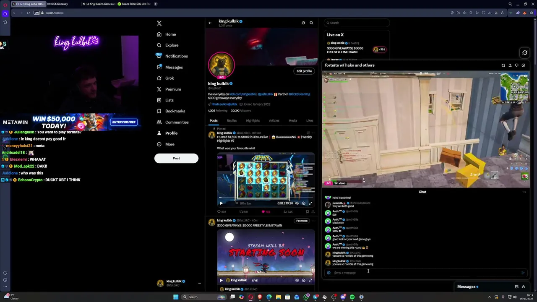Viewport: 537px width, 302px height.
Task: Open Messages in the X sidebar
Action: 169,67
